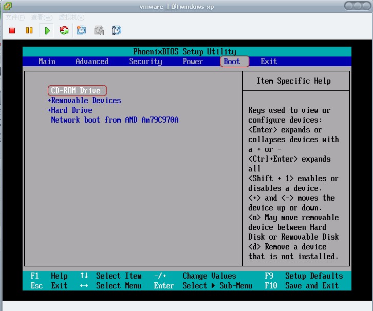Screen dimensions: 373x311
Task: Click the VMware app icon in the title bar
Action: pos(7,6)
